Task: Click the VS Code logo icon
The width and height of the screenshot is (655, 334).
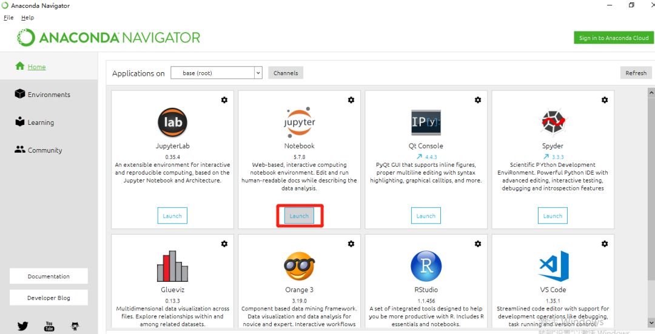Action: coord(554,266)
